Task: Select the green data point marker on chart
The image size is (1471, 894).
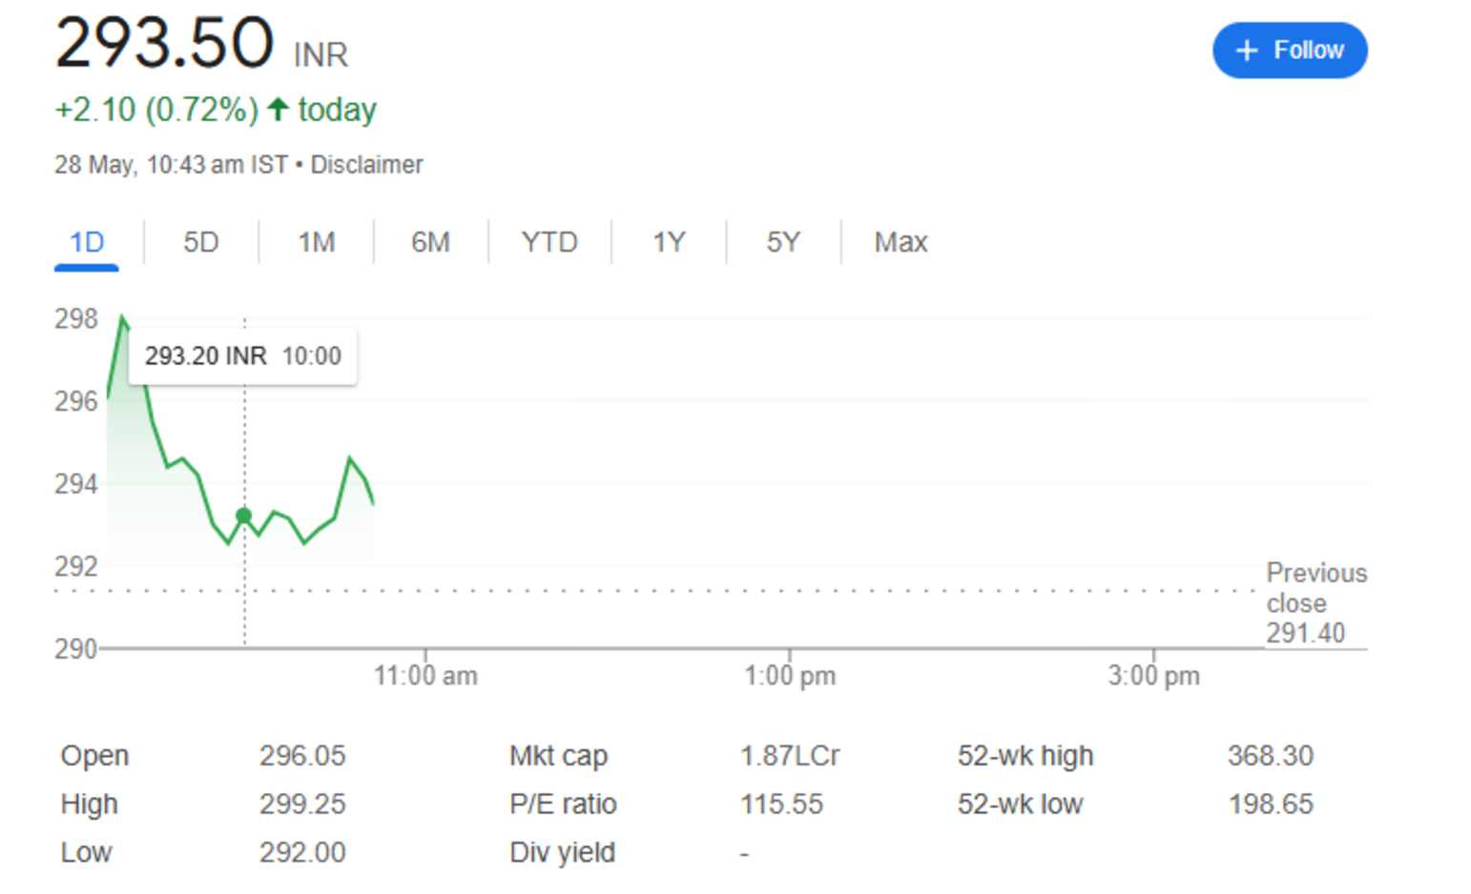Action: click(x=244, y=515)
